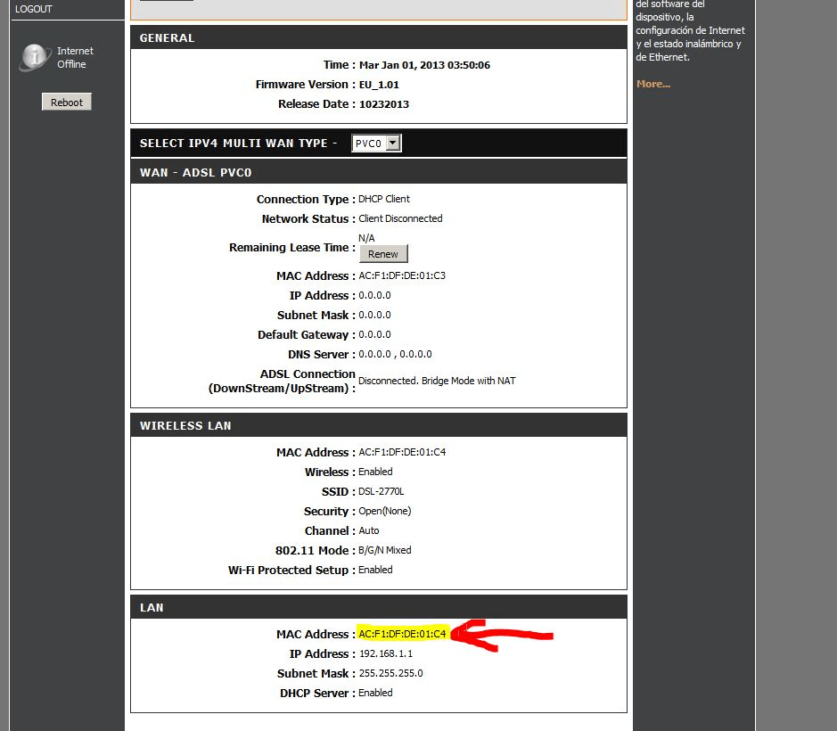The image size is (837, 731).
Task: Click the LAN subnet mask 255.255.255.0
Action: point(390,673)
